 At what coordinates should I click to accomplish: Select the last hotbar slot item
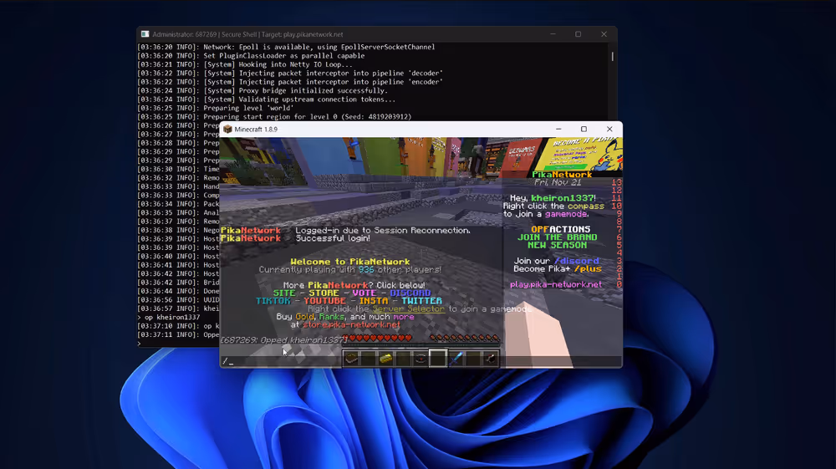(491, 359)
